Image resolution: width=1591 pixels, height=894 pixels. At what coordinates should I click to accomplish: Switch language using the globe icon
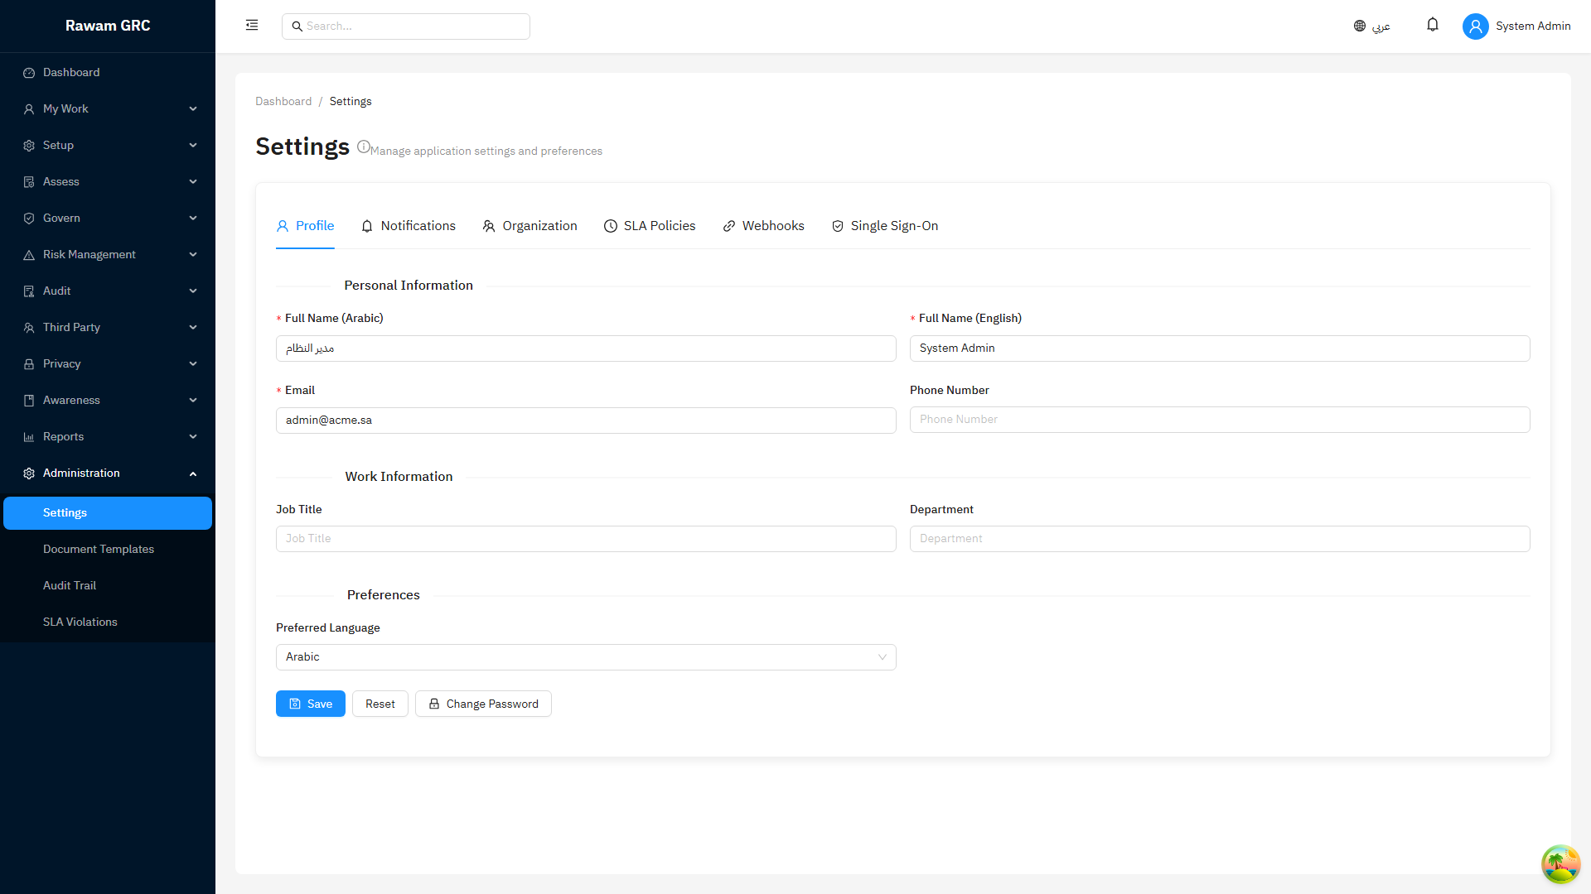coord(1360,26)
